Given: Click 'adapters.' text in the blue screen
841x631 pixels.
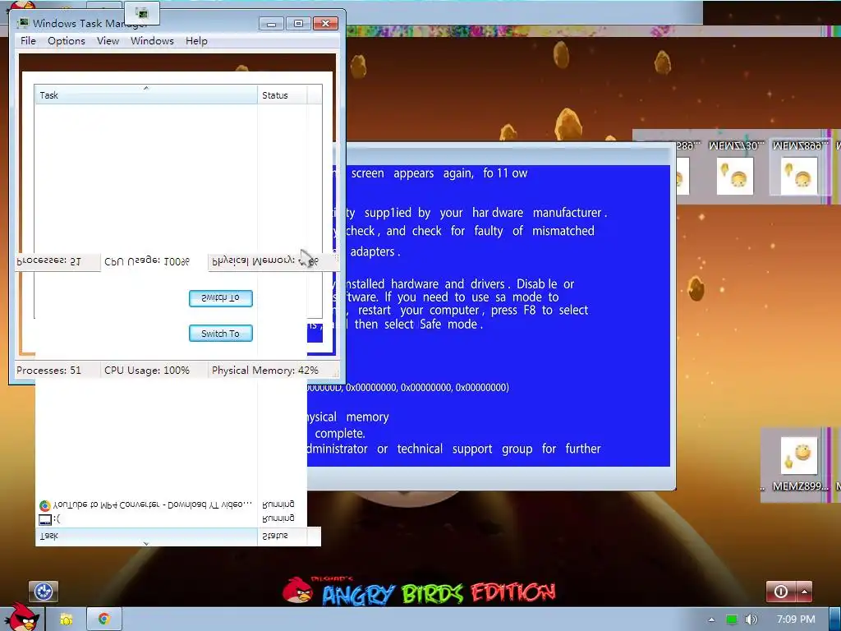Looking at the screenshot, I should 375,251.
